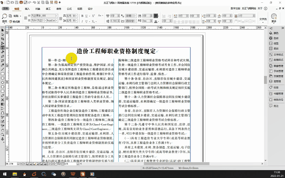
Task: Open the WeChat taskbar icon
Action: pos(53,174)
